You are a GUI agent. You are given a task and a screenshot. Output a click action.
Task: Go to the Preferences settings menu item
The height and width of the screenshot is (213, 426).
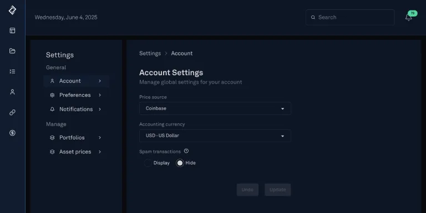(x=77, y=95)
